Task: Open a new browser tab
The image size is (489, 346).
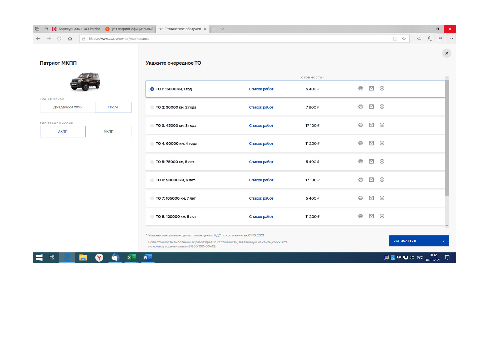Action: tap(214, 29)
